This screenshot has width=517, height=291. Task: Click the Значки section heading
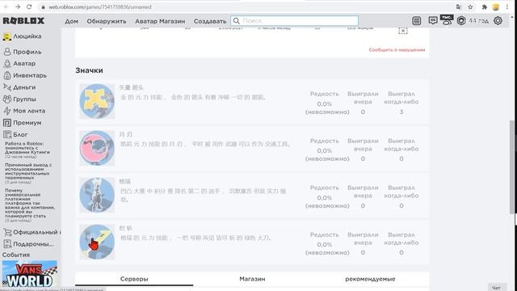pyautogui.click(x=89, y=70)
